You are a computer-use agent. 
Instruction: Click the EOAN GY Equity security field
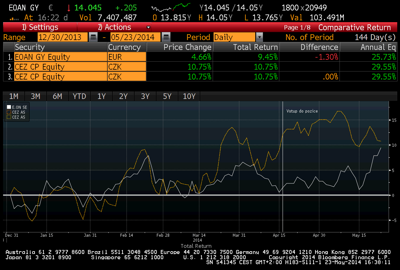click(60, 57)
